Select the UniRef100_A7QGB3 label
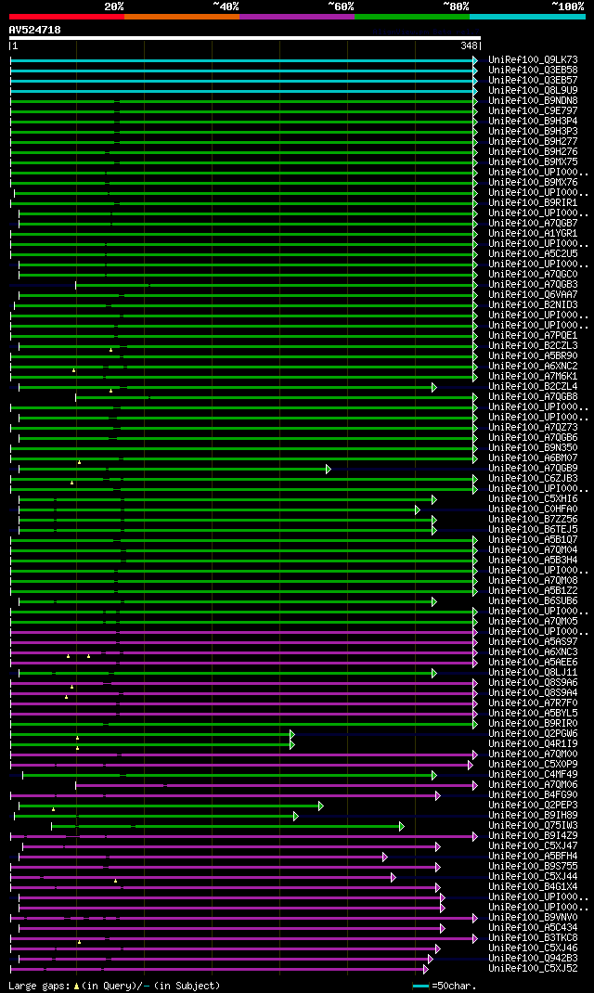 533,284
